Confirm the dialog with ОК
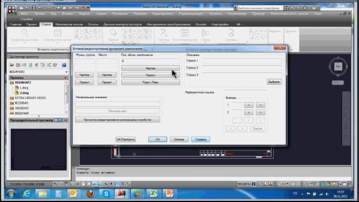 (158, 139)
